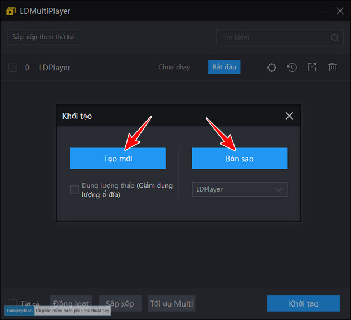Click the search magnifier icon

tap(335, 37)
